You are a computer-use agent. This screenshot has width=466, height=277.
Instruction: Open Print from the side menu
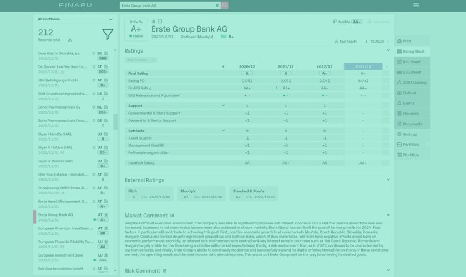tap(413, 41)
